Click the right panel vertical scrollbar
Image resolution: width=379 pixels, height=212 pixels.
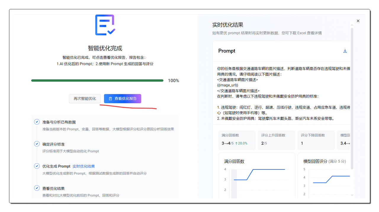(x=352, y=97)
